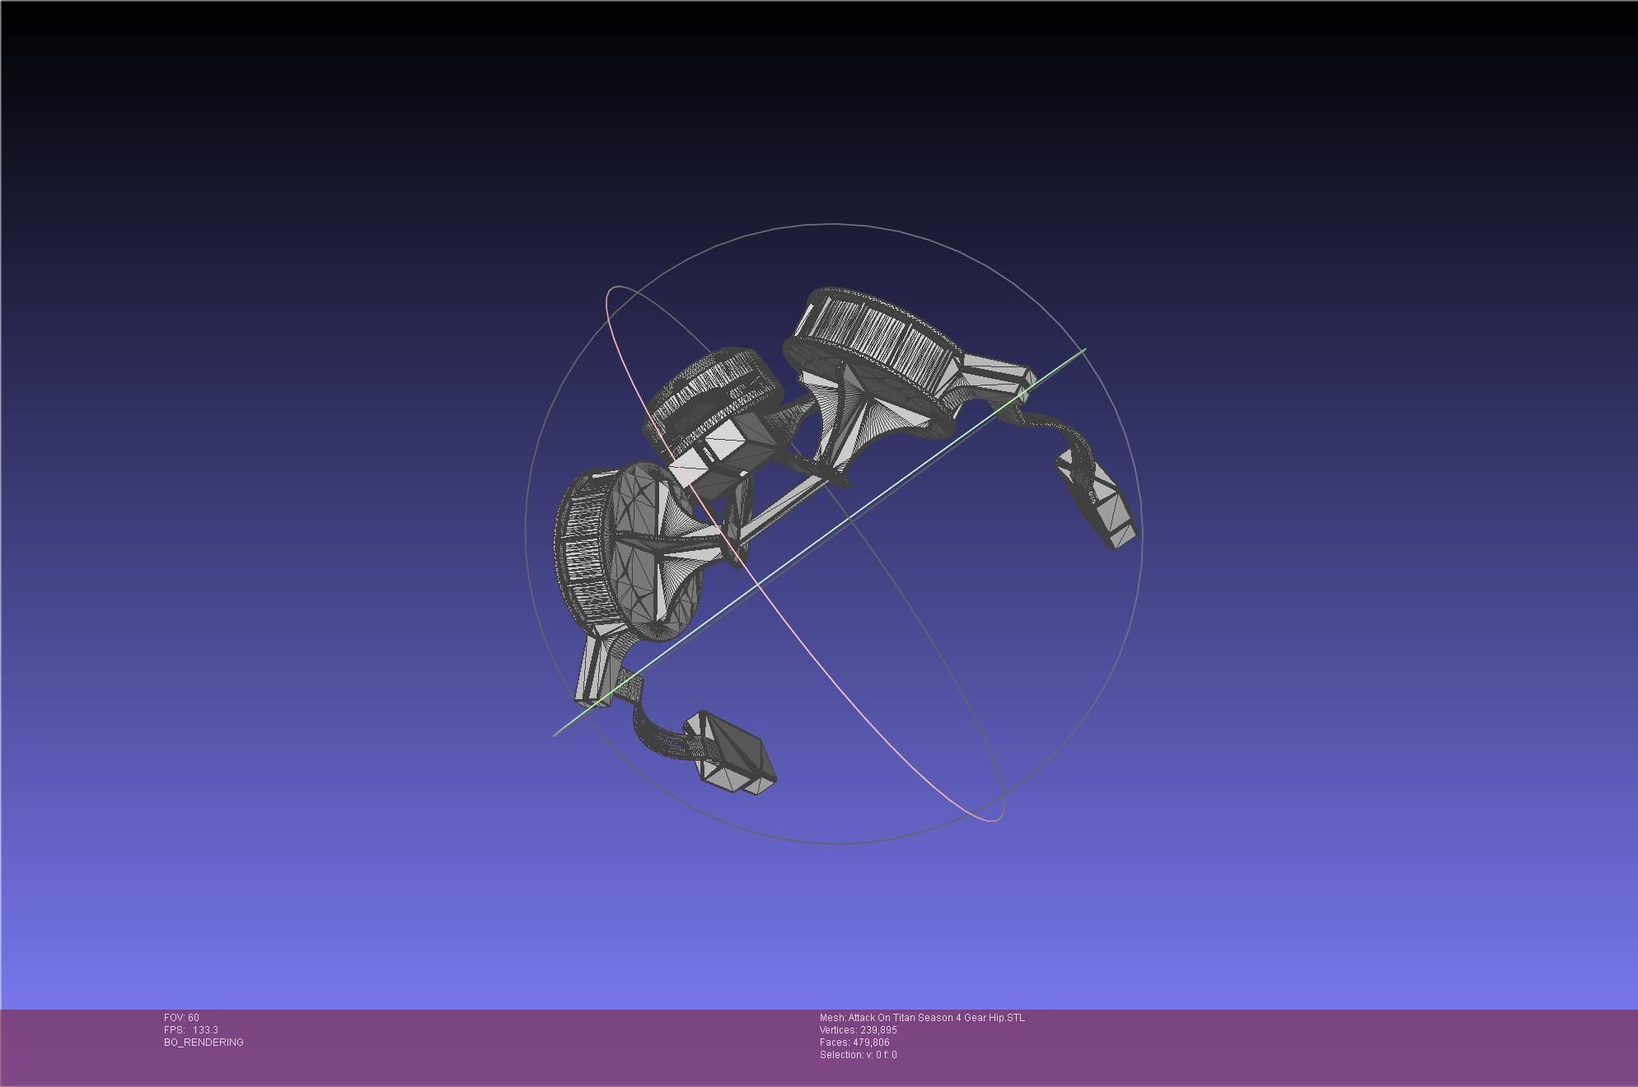Click the mesh filename Attack On Titan text
The height and width of the screenshot is (1087, 1638).
(x=922, y=1018)
